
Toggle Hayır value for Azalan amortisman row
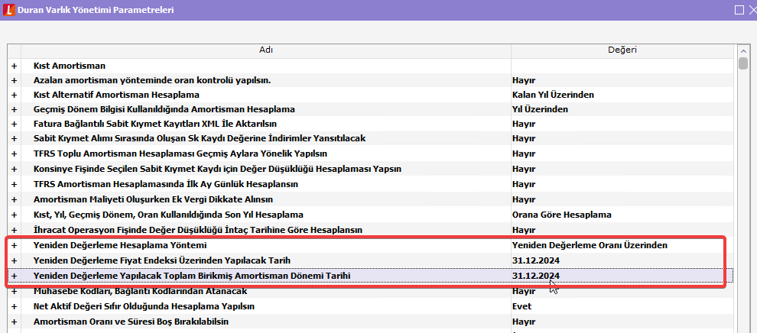coord(524,80)
